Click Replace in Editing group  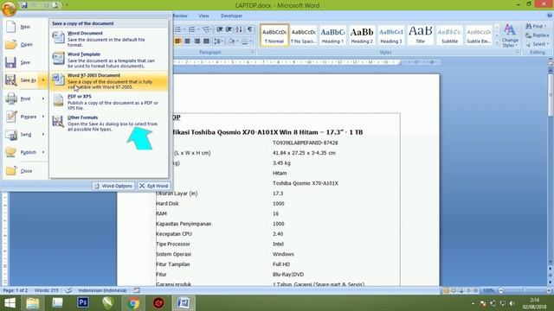click(537, 35)
